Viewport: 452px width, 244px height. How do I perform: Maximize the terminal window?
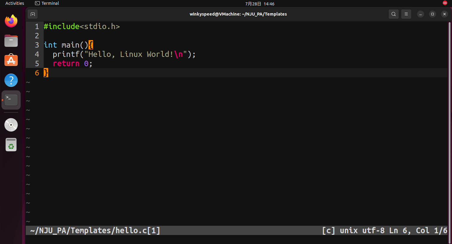click(x=433, y=14)
